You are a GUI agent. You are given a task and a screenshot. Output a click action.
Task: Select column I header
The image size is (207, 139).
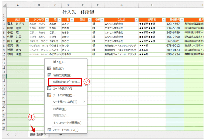pyautogui.click(x=175, y=5)
